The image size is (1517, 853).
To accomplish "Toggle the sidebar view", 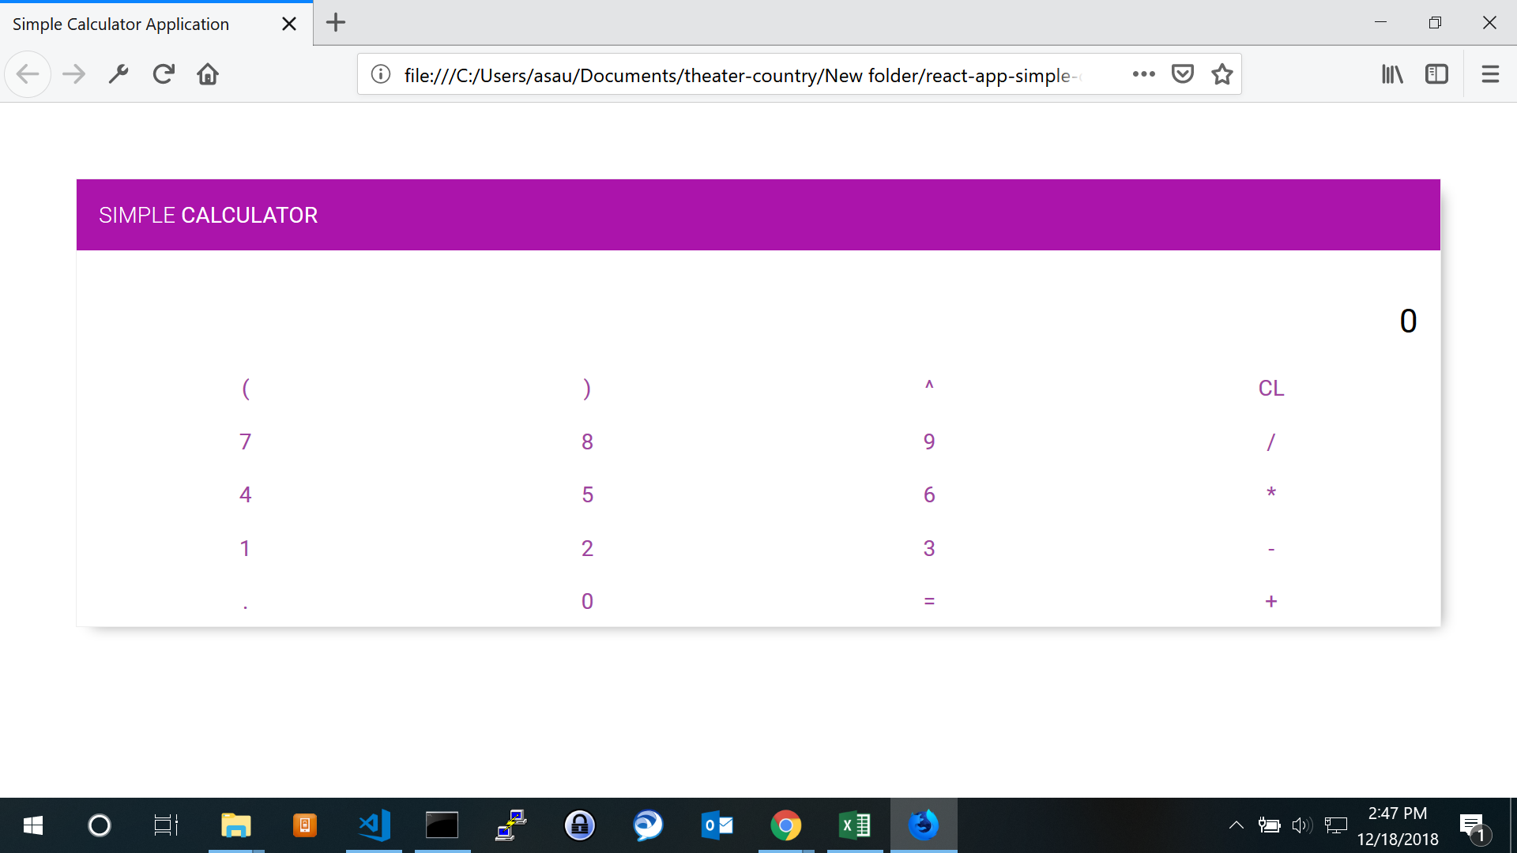I will tap(1436, 74).
